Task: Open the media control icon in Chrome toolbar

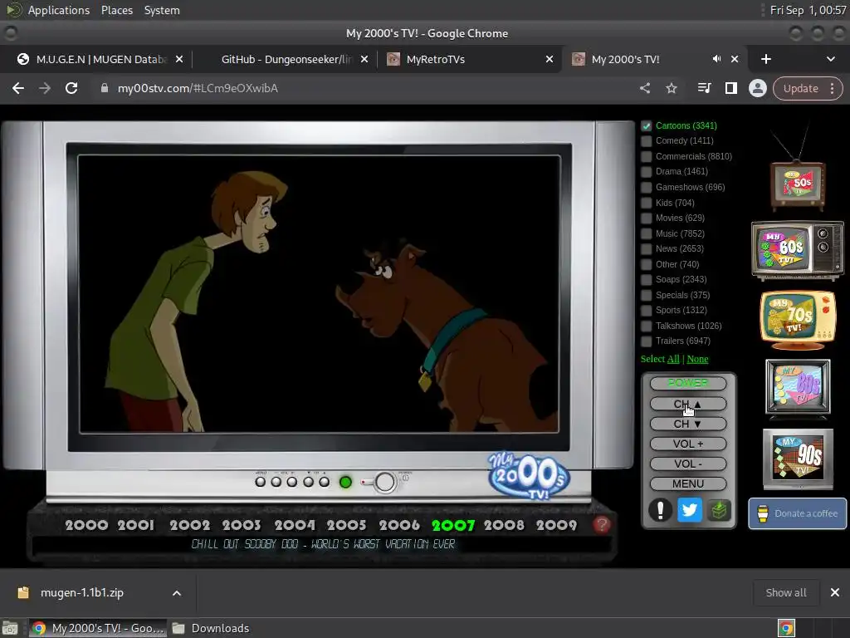Action: (x=704, y=88)
